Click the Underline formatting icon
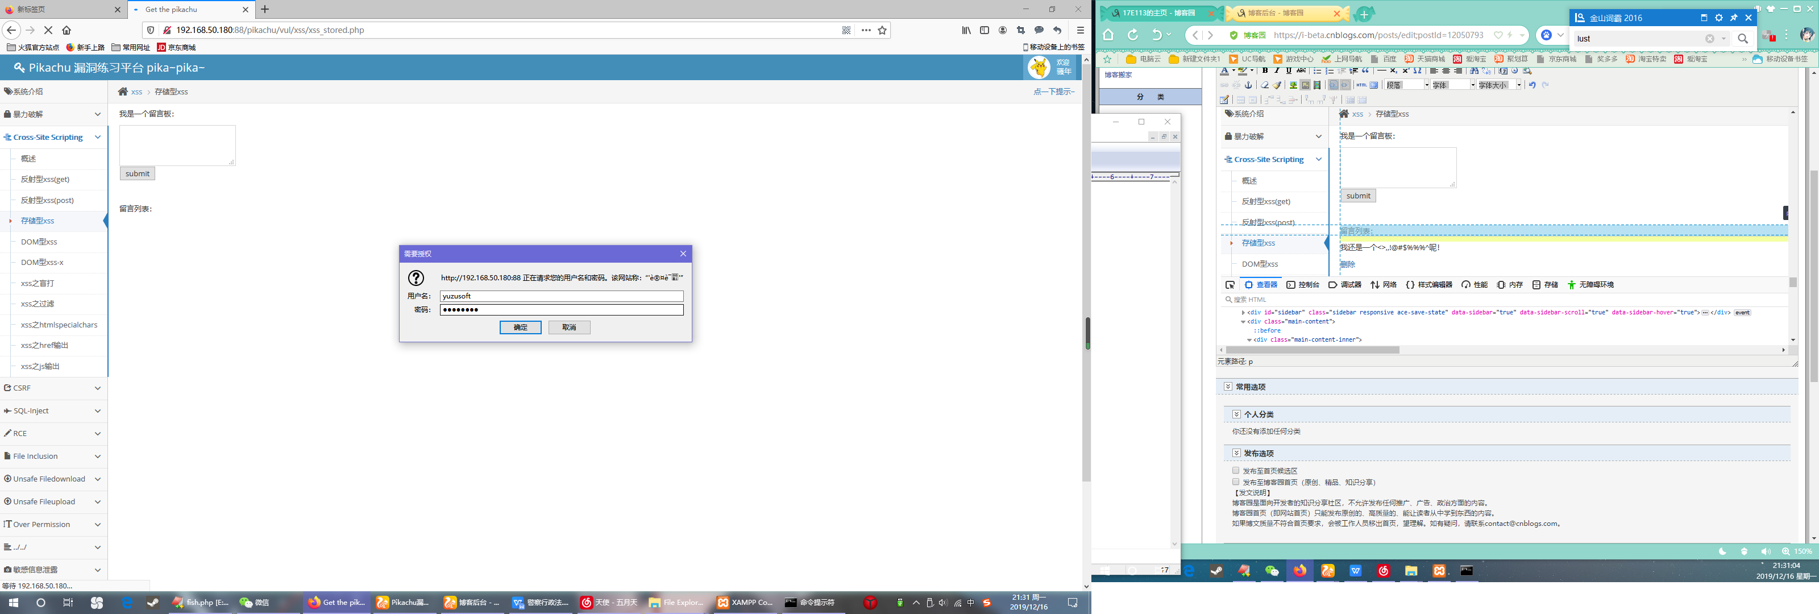This screenshot has width=1819, height=614. click(1289, 70)
